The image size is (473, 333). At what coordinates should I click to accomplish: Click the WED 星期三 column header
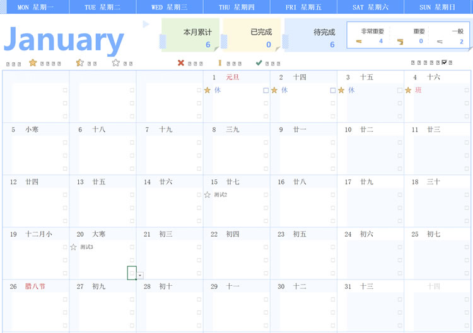(170, 7)
